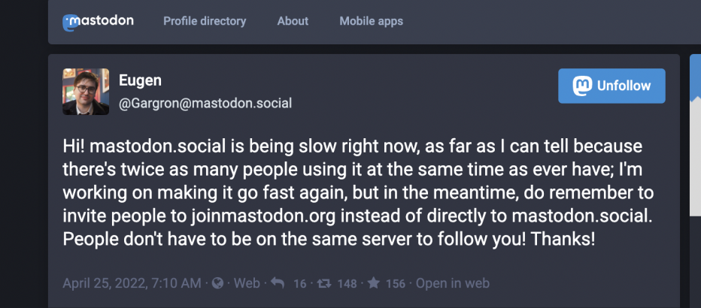Unfollow Eugen
This screenshot has width=701, height=308.
611,86
